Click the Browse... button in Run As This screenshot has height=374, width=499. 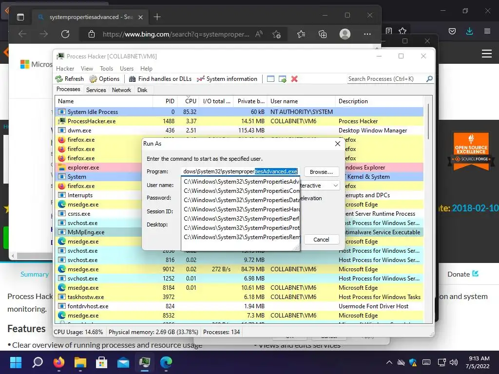pos(321,172)
